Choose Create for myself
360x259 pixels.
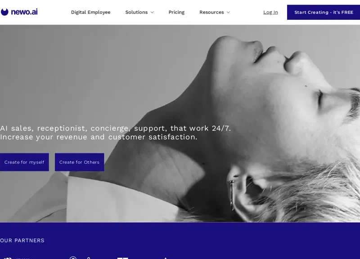click(24, 162)
